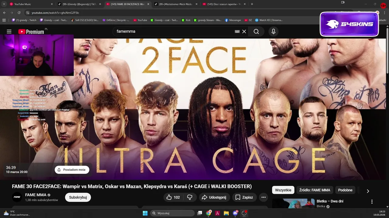Click the G4SKINS banner overlay
Viewport: 389px width, 218px height.
[x=349, y=24]
